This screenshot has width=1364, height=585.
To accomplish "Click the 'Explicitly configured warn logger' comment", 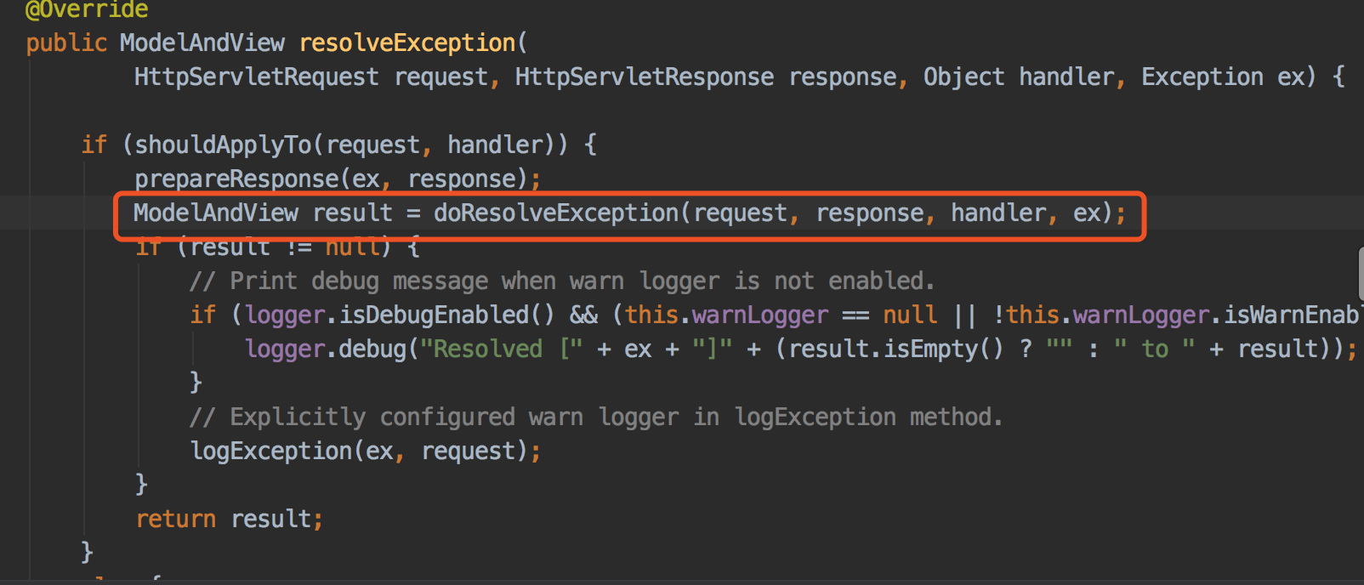I will [596, 417].
